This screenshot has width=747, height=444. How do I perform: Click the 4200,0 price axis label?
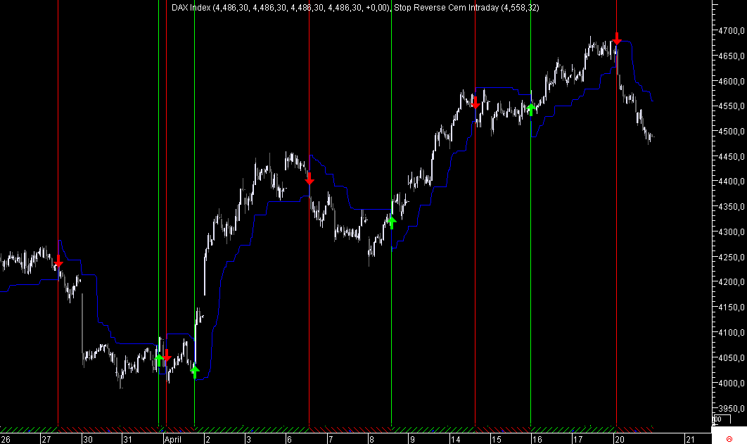[732, 282]
